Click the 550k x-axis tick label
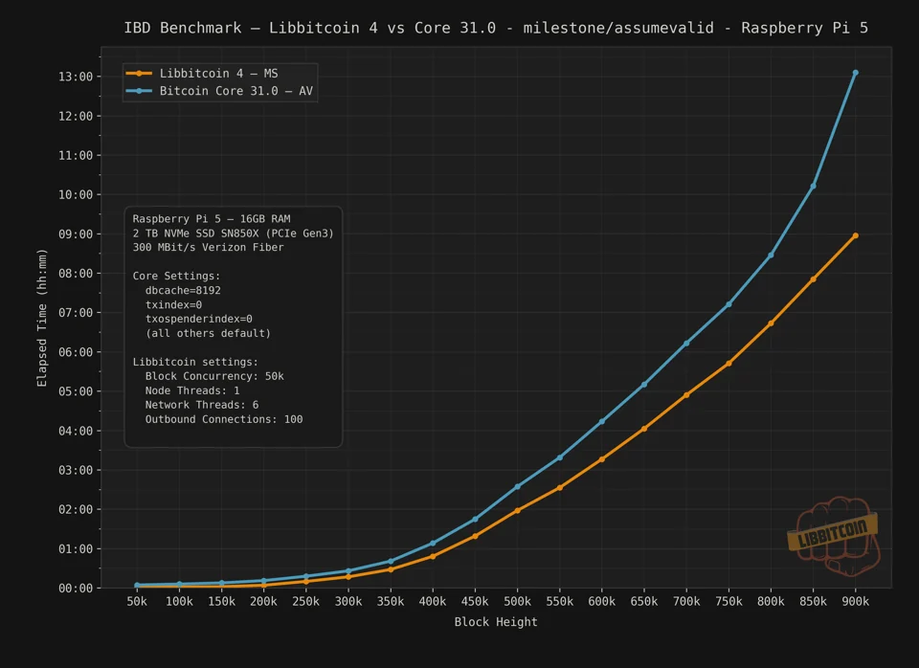Screen dimensions: 919x668 [x=560, y=602]
